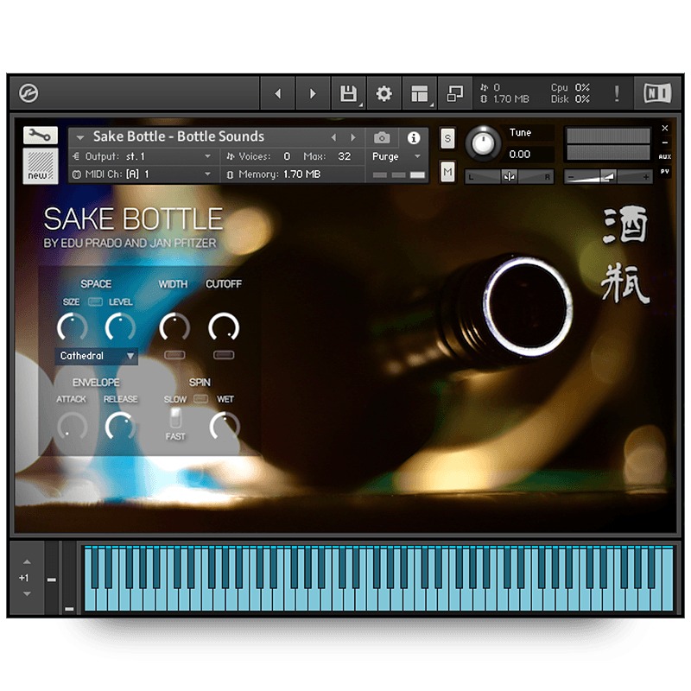
Task: Open the Output st. 1 dropdown
Action: click(x=143, y=156)
